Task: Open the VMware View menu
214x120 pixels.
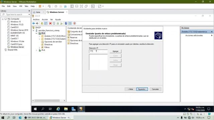Action: 15,6
